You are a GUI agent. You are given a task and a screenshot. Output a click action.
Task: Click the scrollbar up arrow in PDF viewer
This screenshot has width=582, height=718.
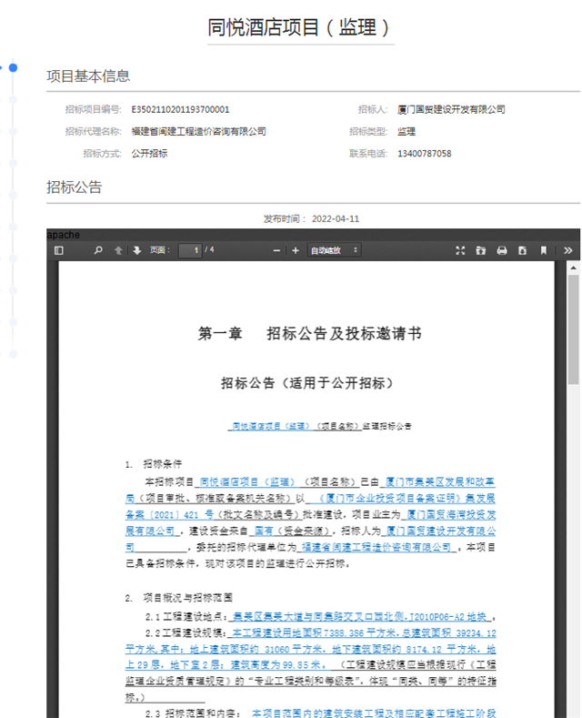click(573, 268)
